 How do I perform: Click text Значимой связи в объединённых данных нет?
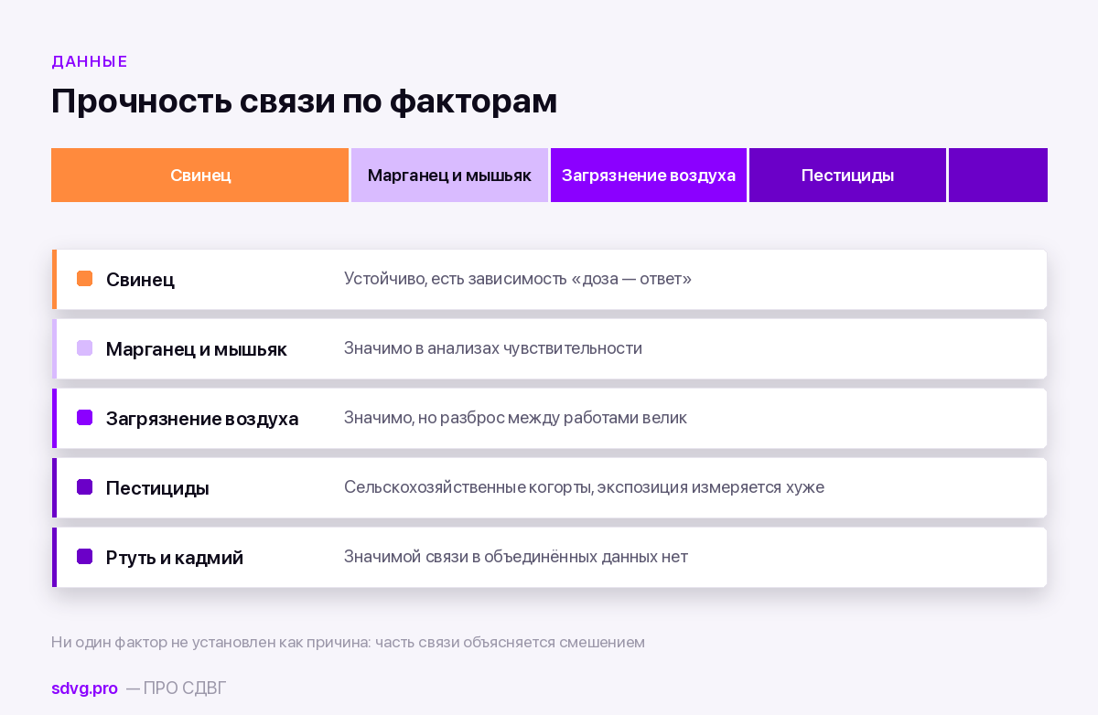click(516, 557)
